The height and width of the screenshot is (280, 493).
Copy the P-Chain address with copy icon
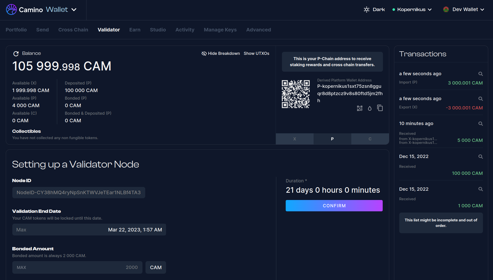pyautogui.click(x=380, y=108)
